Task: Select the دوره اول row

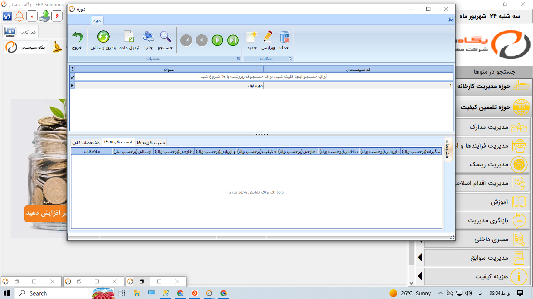Action: point(261,86)
